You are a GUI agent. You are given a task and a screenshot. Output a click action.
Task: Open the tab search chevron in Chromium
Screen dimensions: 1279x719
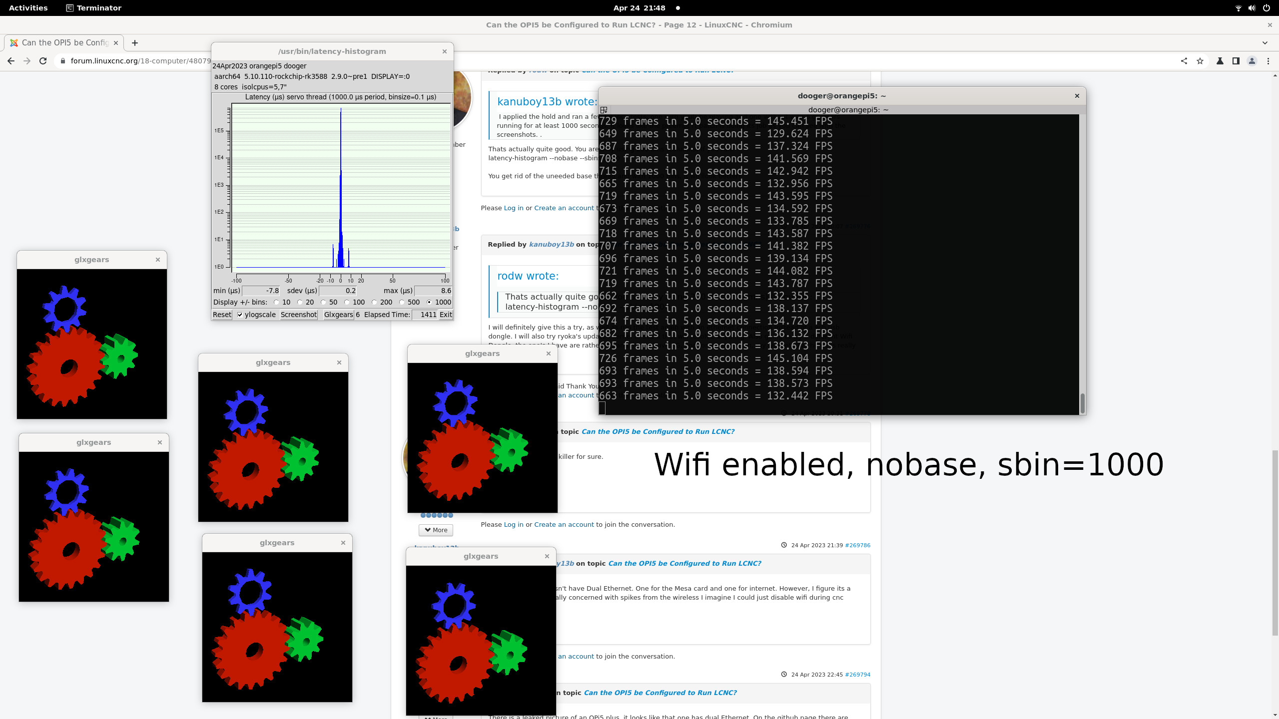1265,43
